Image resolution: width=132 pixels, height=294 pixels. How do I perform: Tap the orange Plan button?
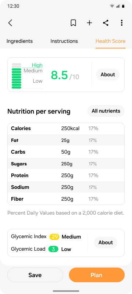(x=97, y=275)
